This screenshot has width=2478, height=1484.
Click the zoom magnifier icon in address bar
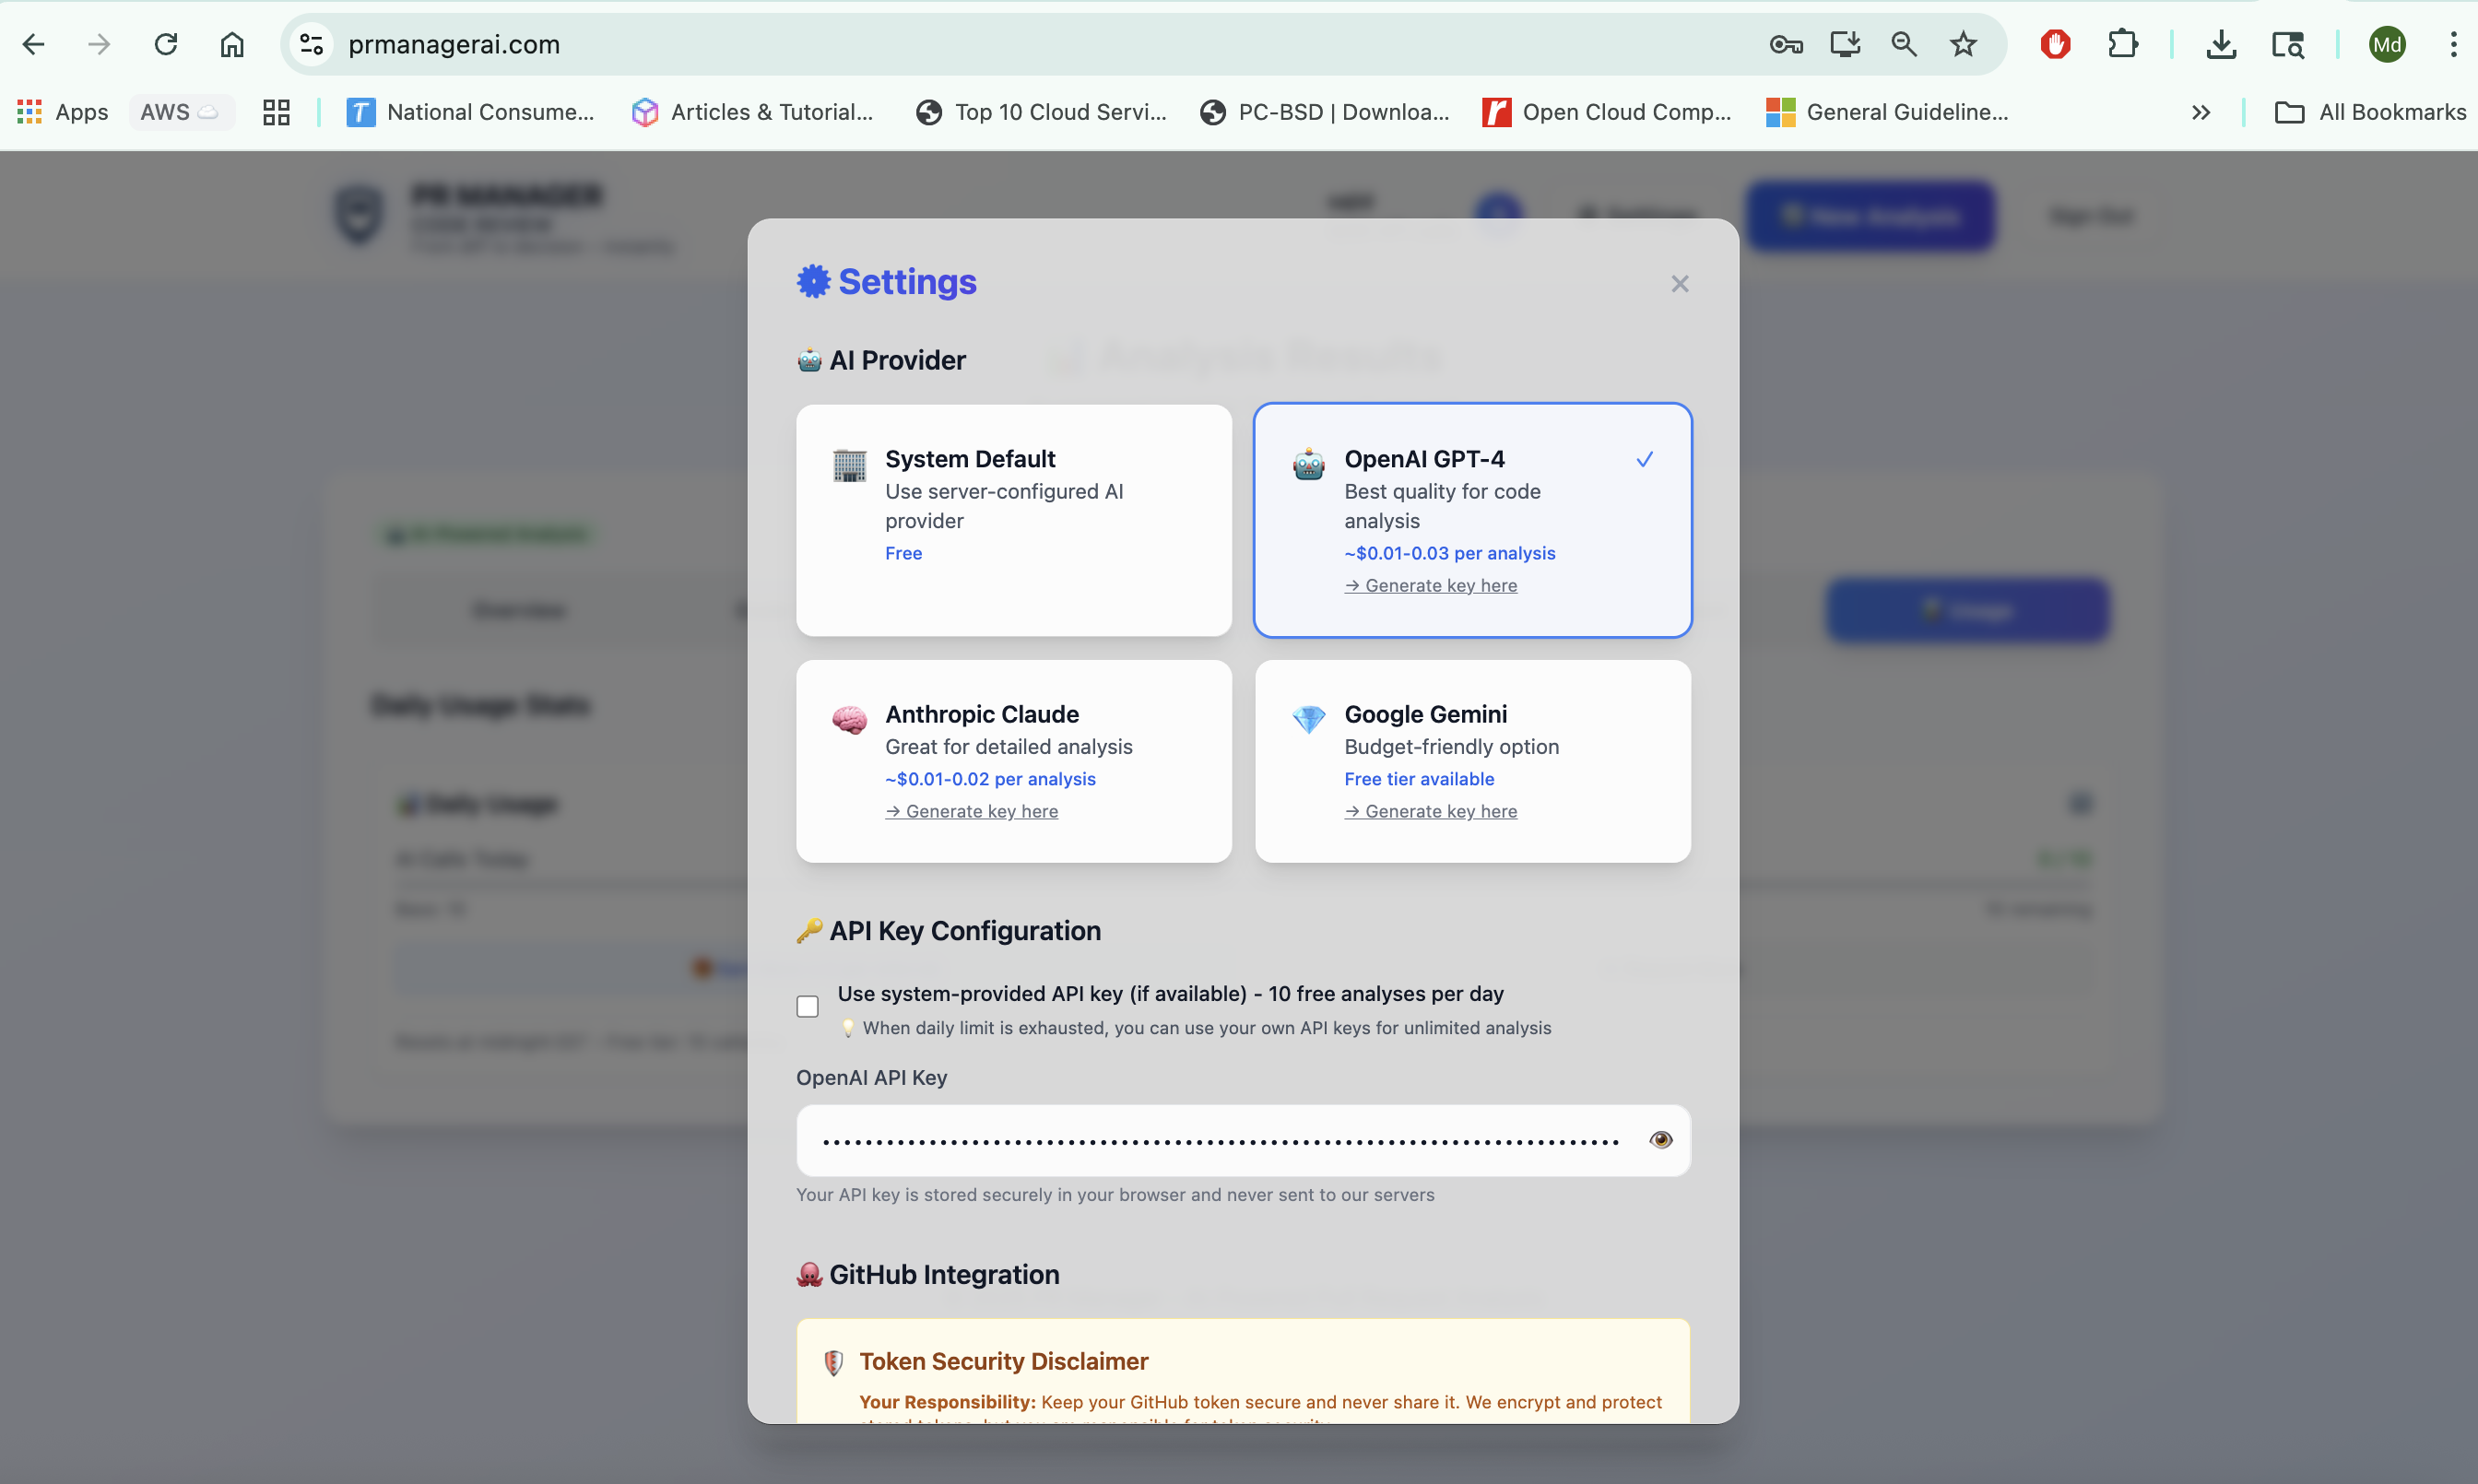(1903, 44)
